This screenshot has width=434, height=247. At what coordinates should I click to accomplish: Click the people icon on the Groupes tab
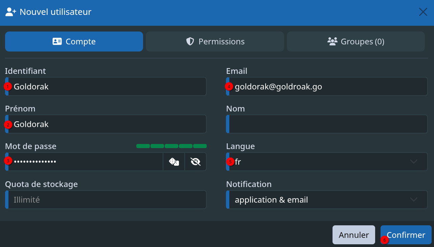[333, 41]
